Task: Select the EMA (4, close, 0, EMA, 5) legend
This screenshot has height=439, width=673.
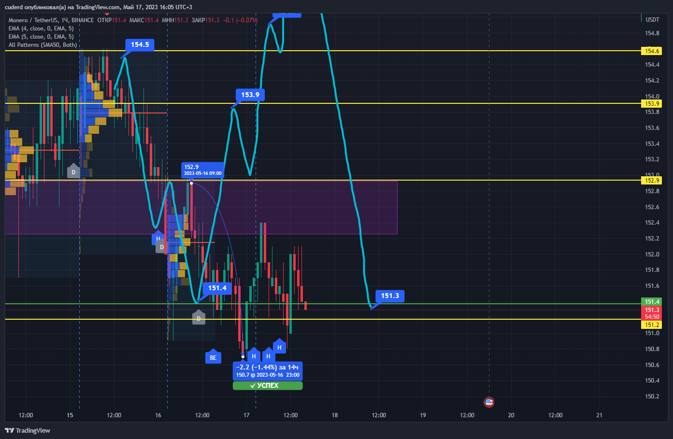Action: pos(41,28)
